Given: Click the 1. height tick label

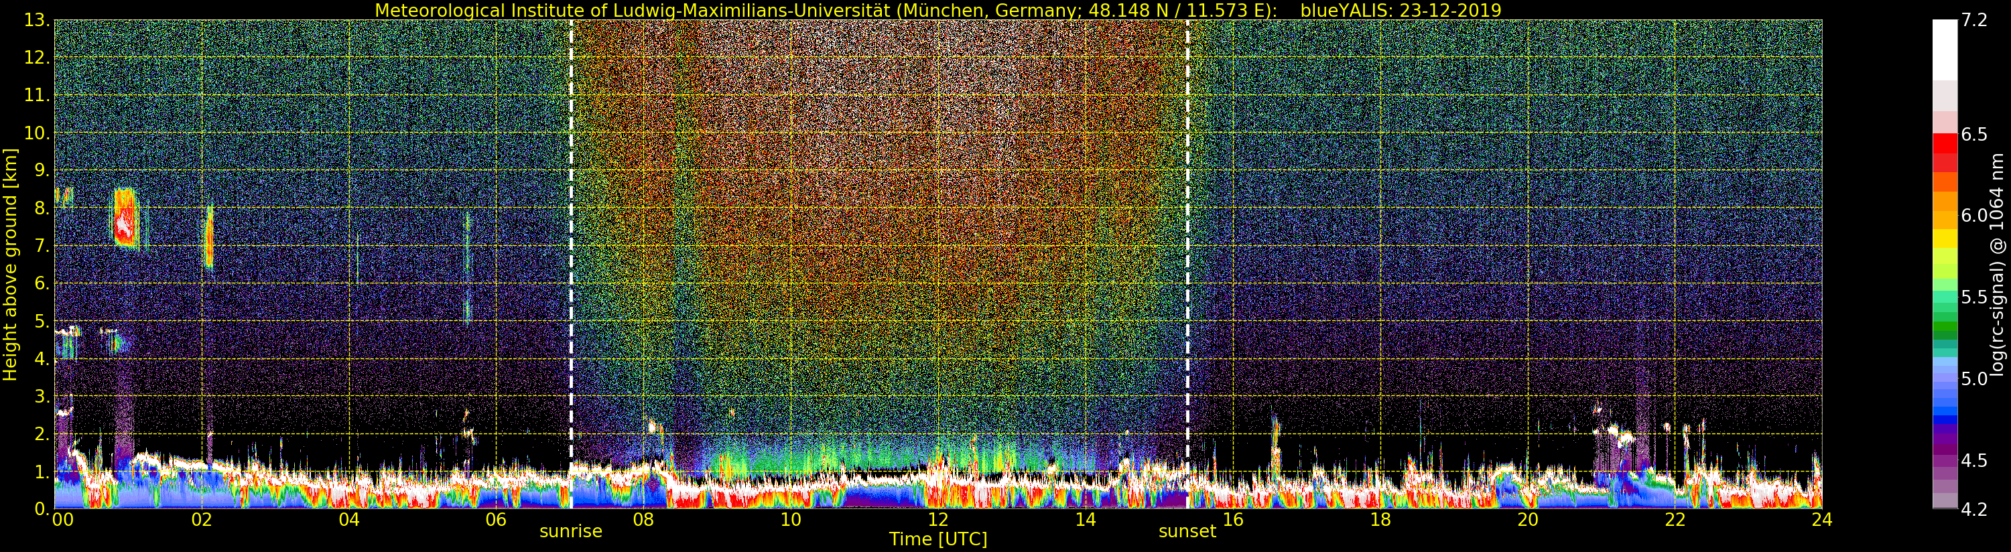Looking at the screenshot, I should click(42, 472).
